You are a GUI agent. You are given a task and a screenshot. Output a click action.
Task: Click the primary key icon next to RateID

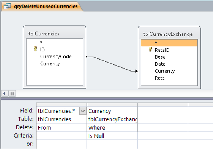click(x=150, y=49)
